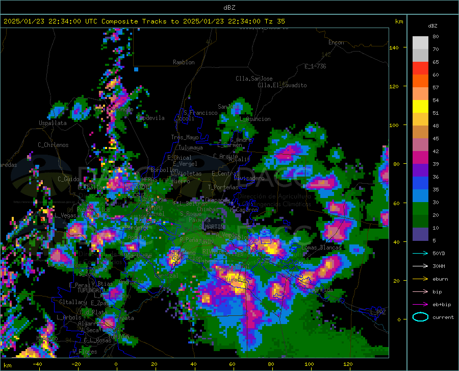Select the light gray 80 dBZ color swatch
Viewport: 459px width, 371px height.
420,43
